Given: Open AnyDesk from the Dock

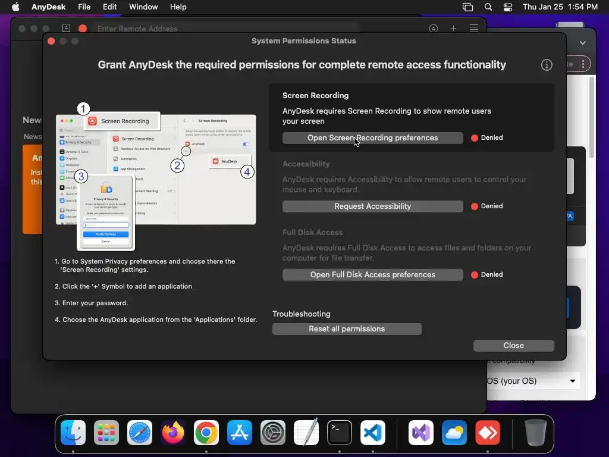Looking at the screenshot, I should point(488,433).
